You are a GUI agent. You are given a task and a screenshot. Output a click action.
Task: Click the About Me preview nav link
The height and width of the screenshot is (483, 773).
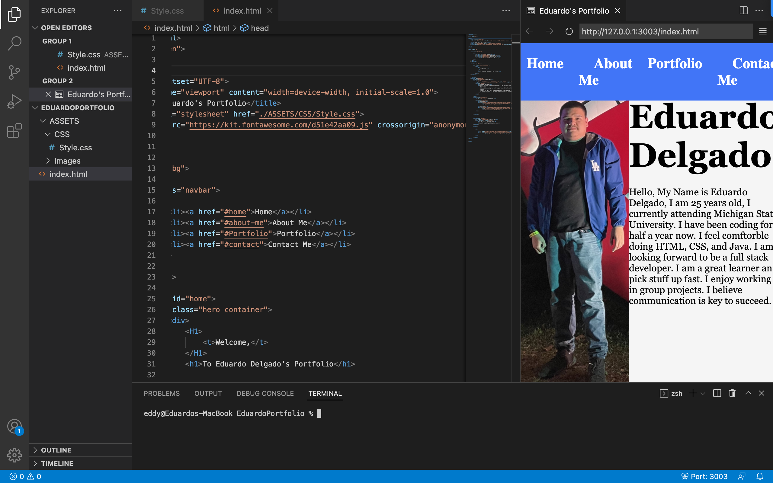[x=605, y=72]
